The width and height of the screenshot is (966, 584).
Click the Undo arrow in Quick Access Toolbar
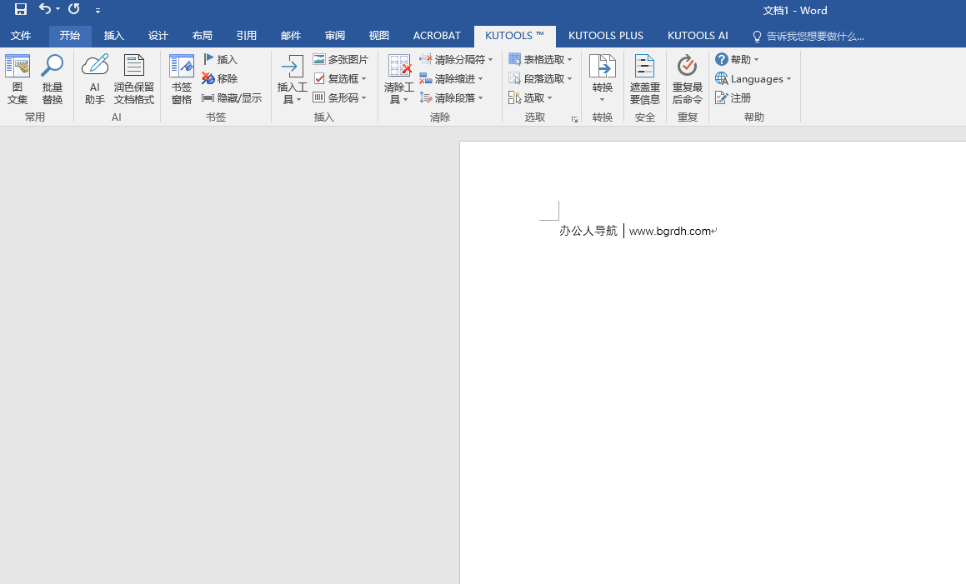click(x=44, y=9)
